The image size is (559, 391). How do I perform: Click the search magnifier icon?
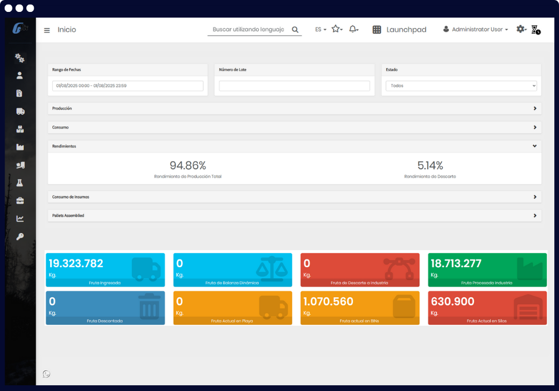(295, 30)
